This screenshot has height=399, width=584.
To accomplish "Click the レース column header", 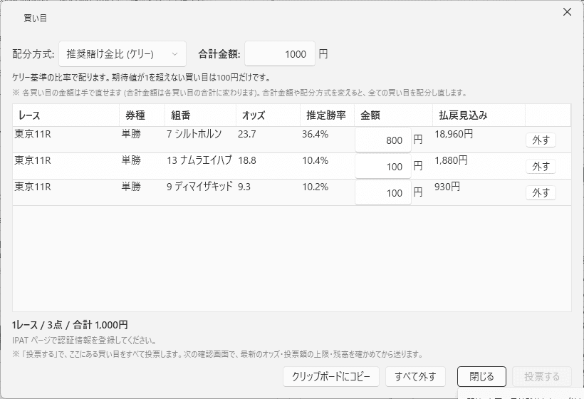I will pyautogui.click(x=66, y=115).
